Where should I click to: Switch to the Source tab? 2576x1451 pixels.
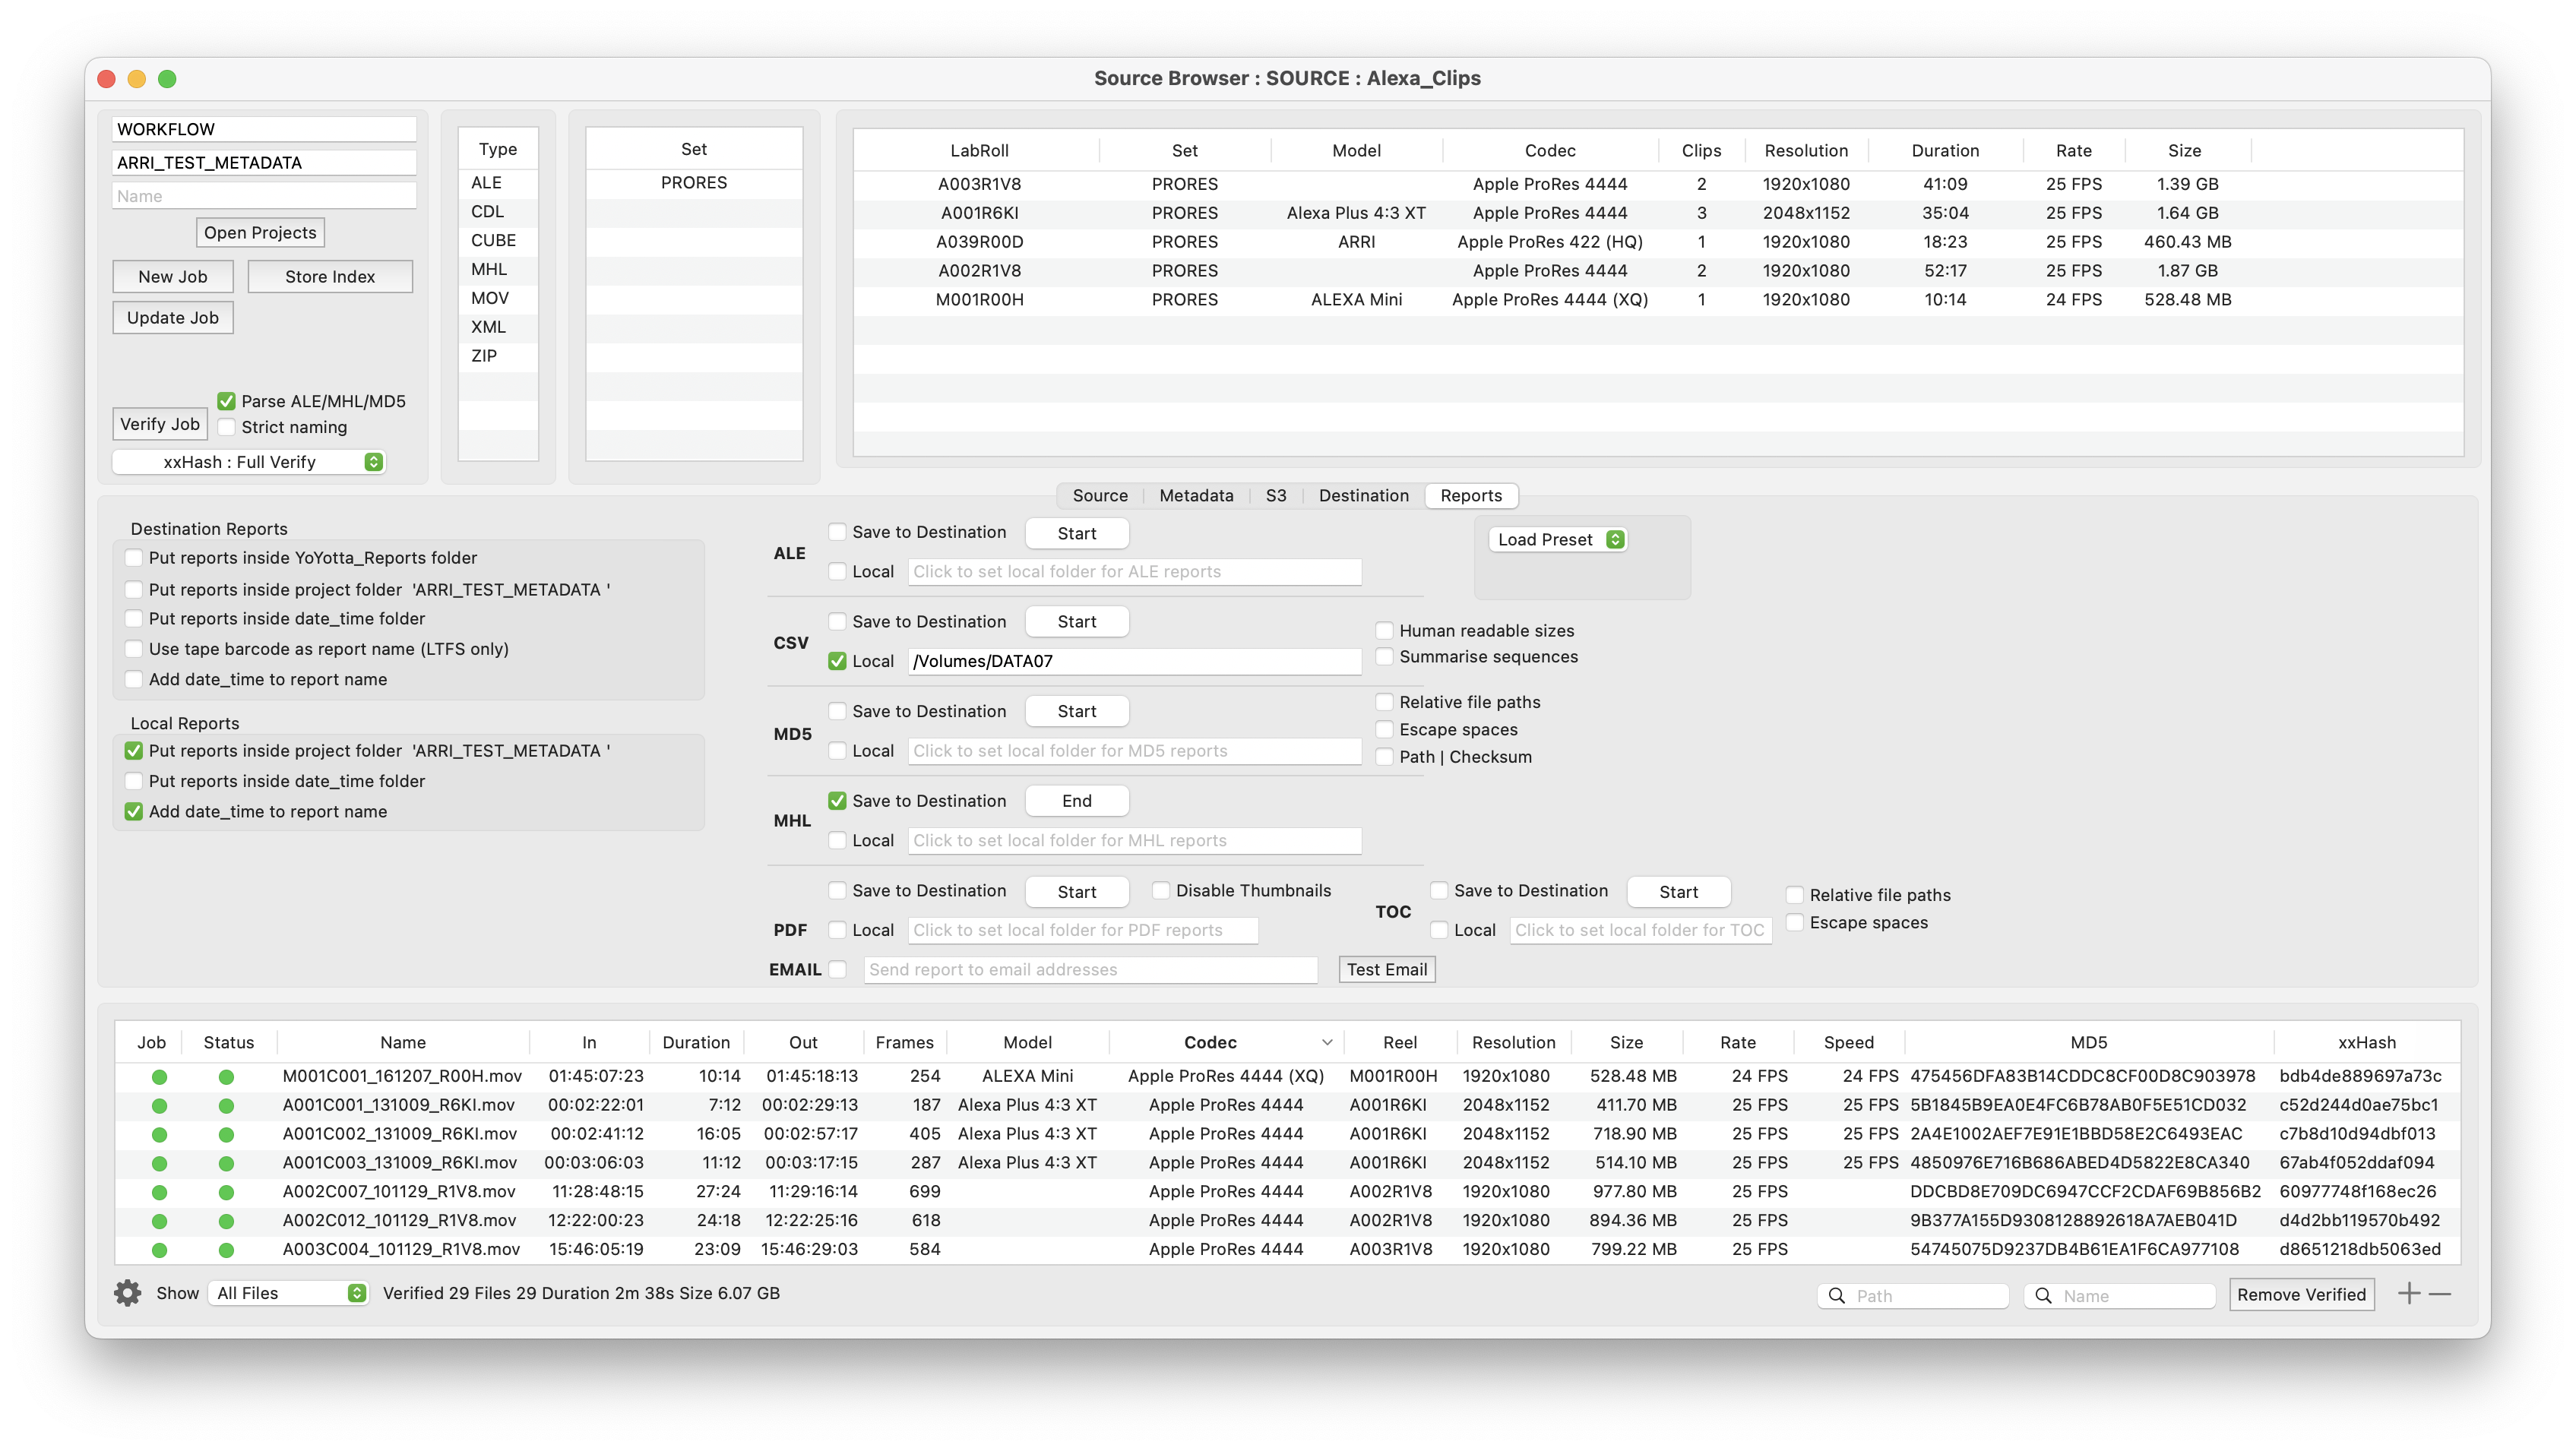pos(1100,496)
